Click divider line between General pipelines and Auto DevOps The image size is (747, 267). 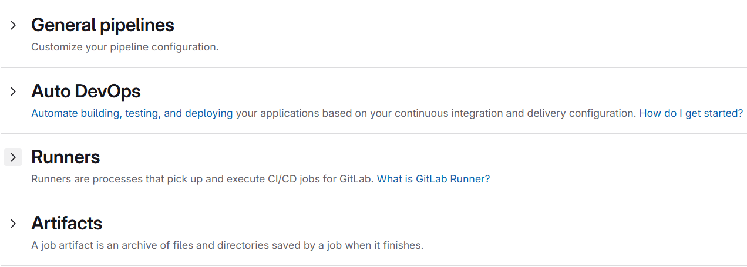tap(373, 67)
